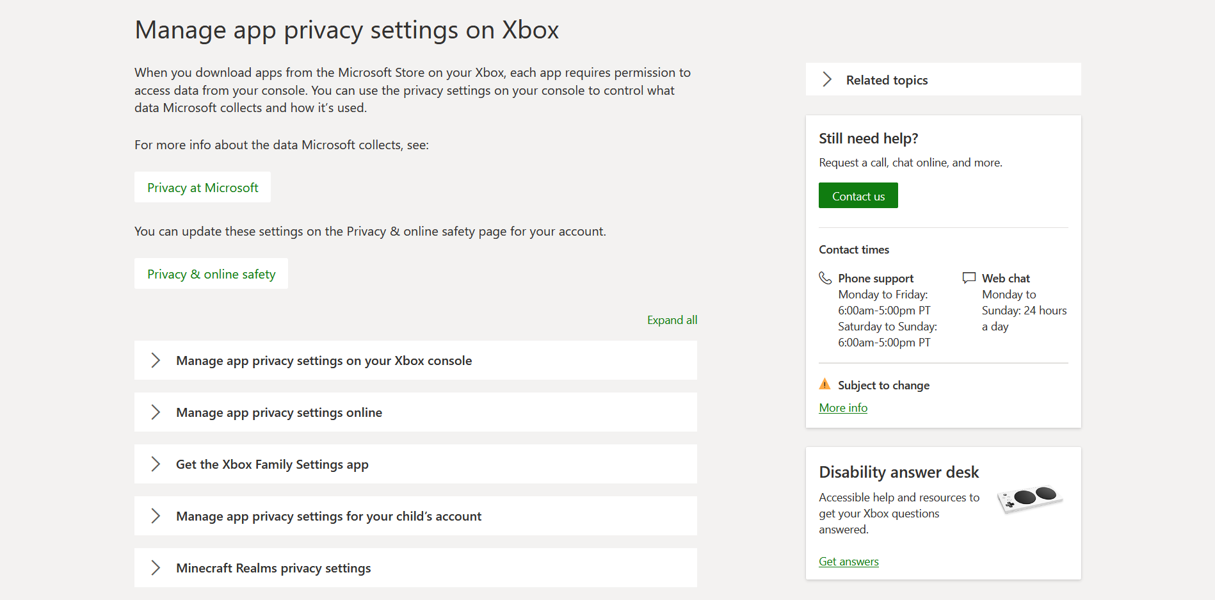Click the phone icon beside Phone support
The width and height of the screenshot is (1215, 600).
pyautogui.click(x=825, y=278)
